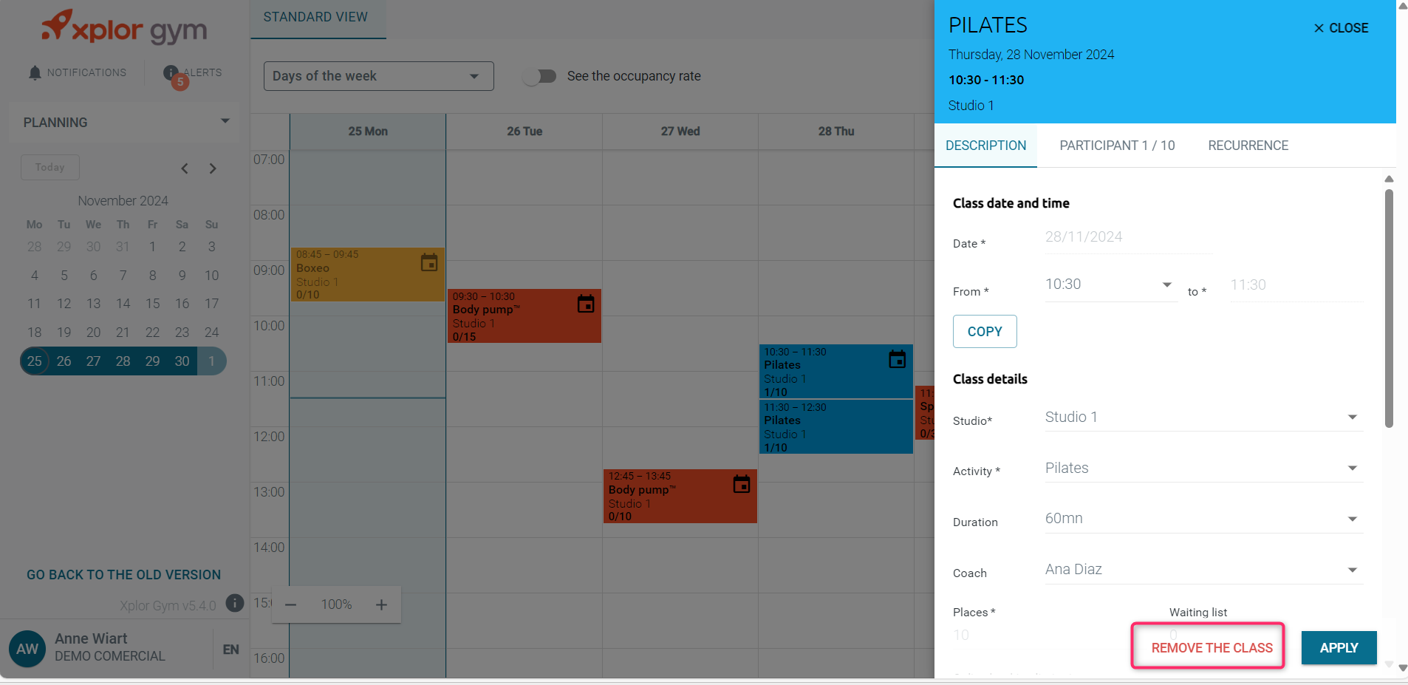Click the Xplor Gym version info icon
Screen dimensions: 1408x685
pos(234,603)
